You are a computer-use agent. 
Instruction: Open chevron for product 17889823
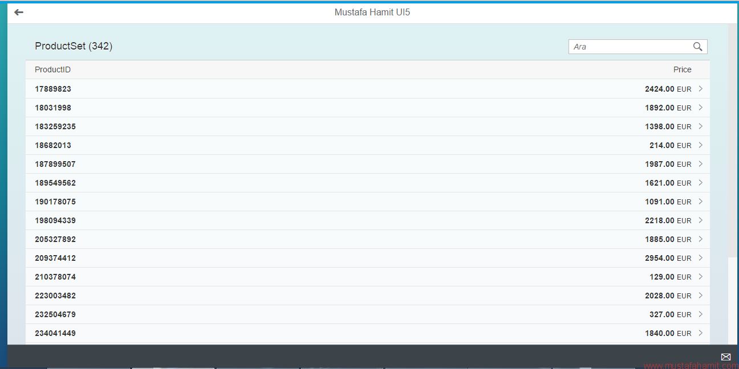pos(700,89)
